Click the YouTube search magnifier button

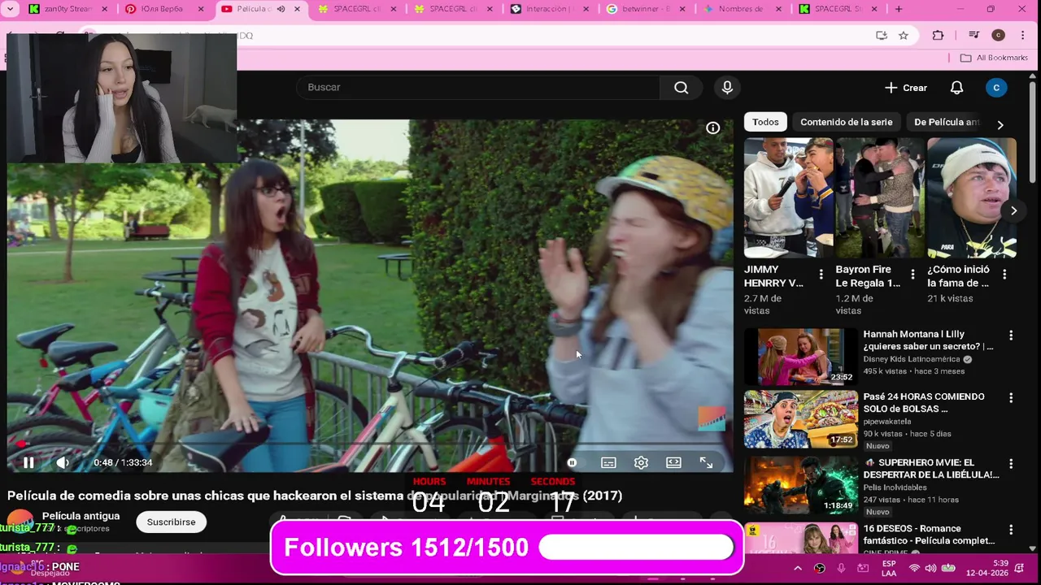[682, 88]
